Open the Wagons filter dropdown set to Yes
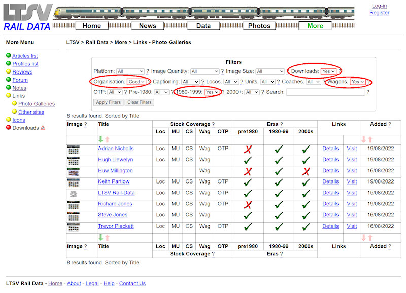The image size is (406, 293). (357, 82)
